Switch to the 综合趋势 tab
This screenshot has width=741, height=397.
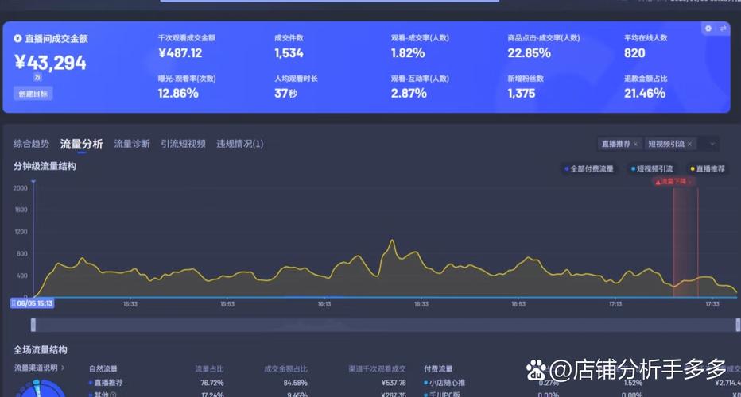click(x=31, y=144)
